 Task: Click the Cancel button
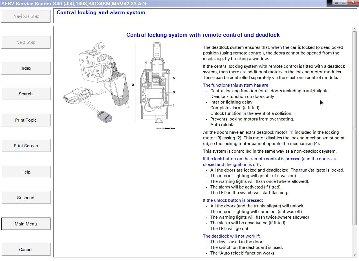pos(26,250)
